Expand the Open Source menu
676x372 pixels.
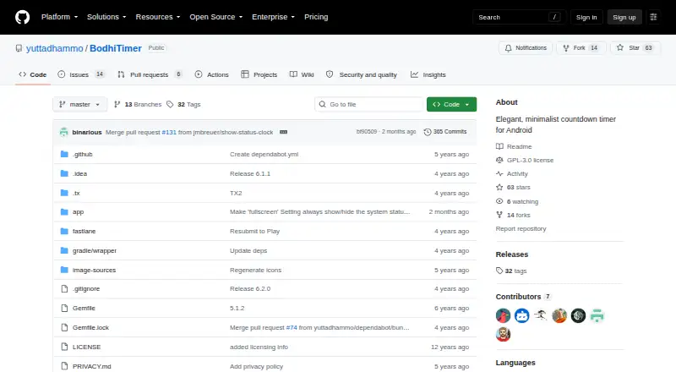216,17
